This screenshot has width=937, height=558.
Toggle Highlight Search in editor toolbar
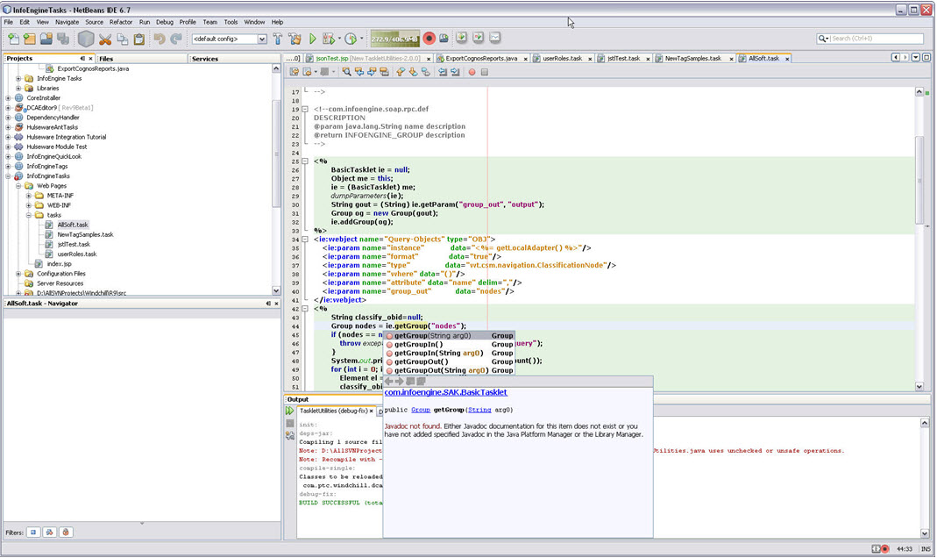coord(384,72)
